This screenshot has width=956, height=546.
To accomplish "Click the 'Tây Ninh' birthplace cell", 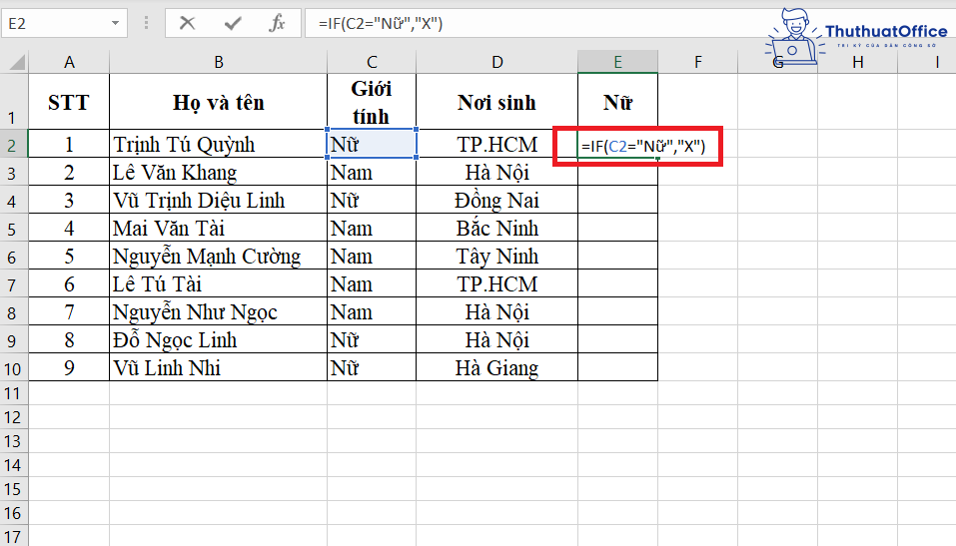I will click(496, 256).
